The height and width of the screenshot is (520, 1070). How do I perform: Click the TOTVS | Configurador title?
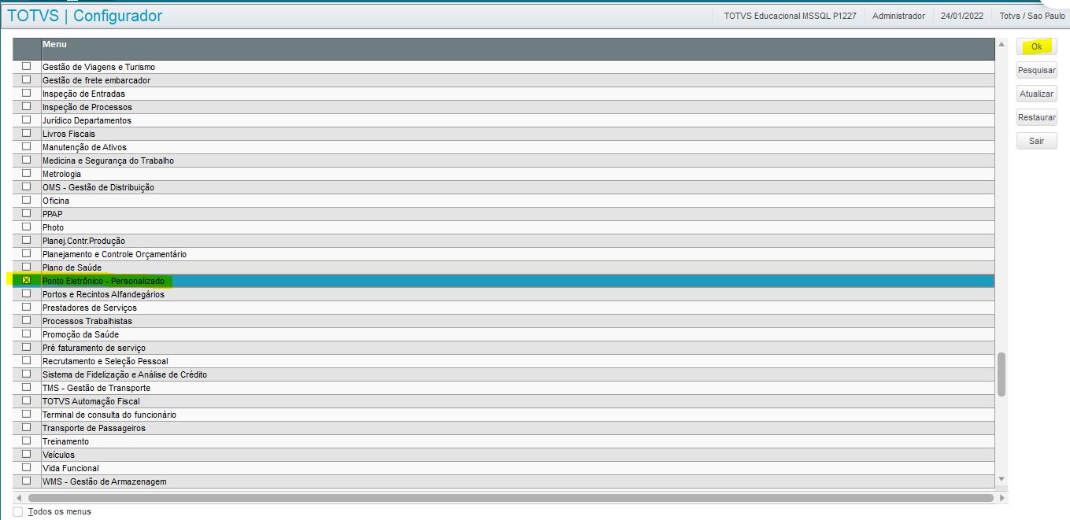click(x=85, y=16)
